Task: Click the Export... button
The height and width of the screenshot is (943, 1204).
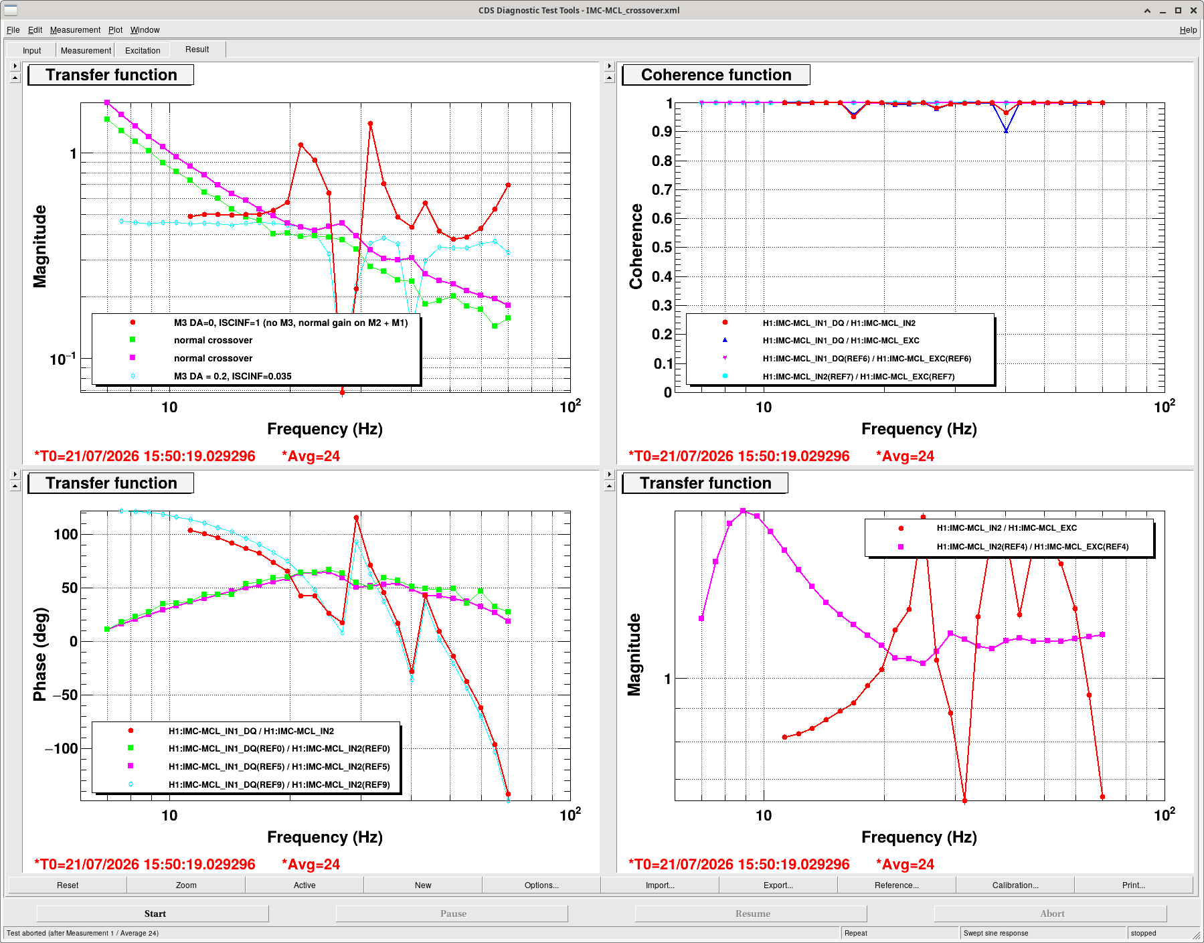Action: [x=778, y=885]
